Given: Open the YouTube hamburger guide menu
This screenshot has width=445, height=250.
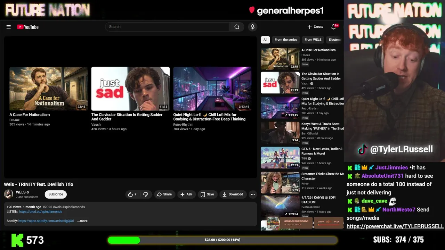Looking at the screenshot, I should coord(8,27).
